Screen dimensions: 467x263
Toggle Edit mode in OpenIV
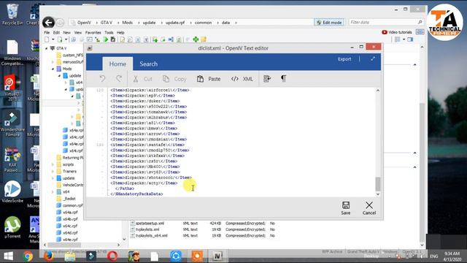pyautogui.click(x=329, y=23)
